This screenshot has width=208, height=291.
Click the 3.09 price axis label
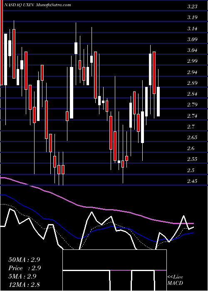click(x=192, y=39)
